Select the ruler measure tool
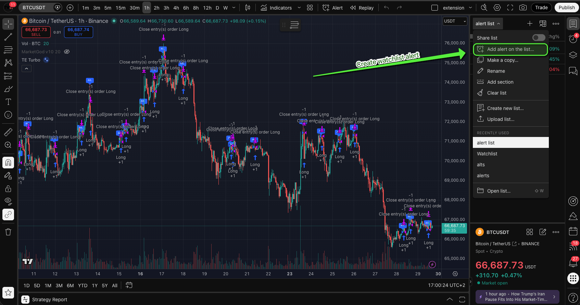 point(8,132)
